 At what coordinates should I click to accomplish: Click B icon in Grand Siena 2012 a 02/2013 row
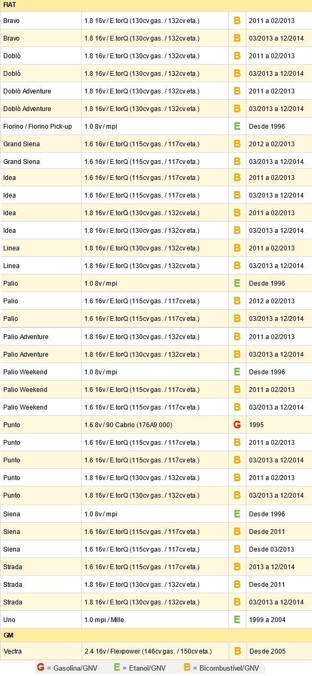(x=237, y=144)
